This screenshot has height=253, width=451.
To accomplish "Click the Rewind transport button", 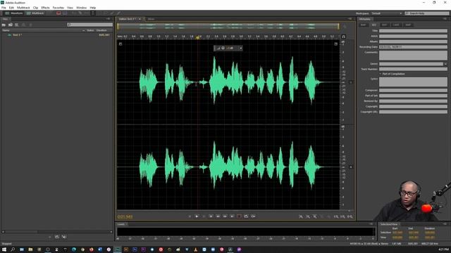I will [x=218, y=216].
